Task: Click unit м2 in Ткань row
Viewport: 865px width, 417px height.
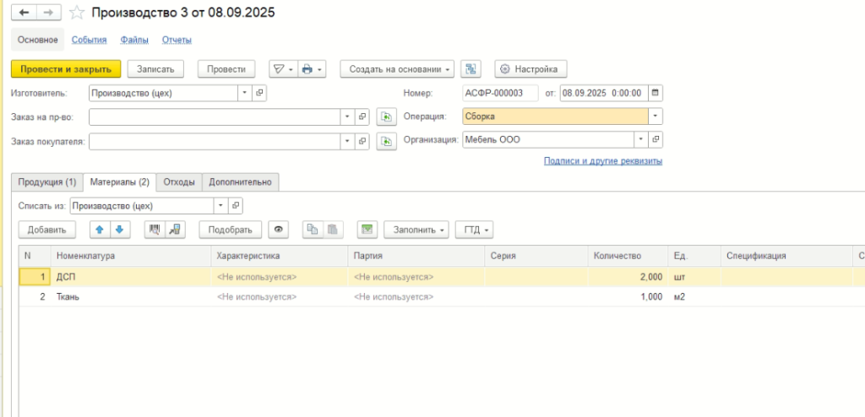Action: pos(680,297)
